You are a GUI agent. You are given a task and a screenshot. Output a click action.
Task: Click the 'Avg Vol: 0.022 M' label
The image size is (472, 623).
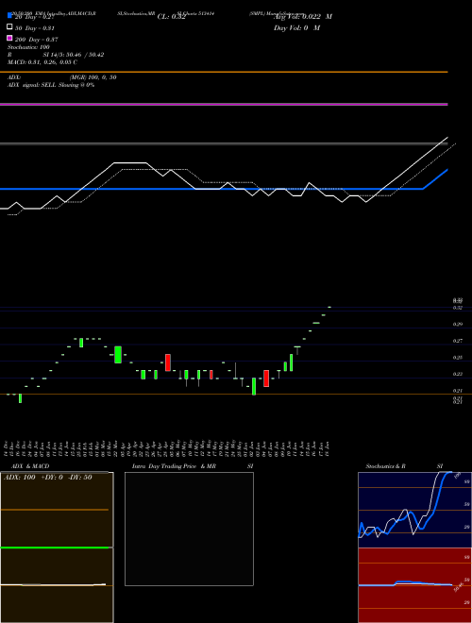303,17
